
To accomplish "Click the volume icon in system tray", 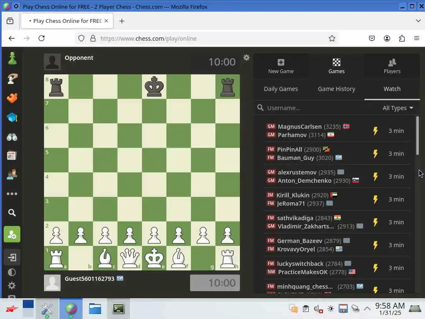I will (x=318, y=309).
